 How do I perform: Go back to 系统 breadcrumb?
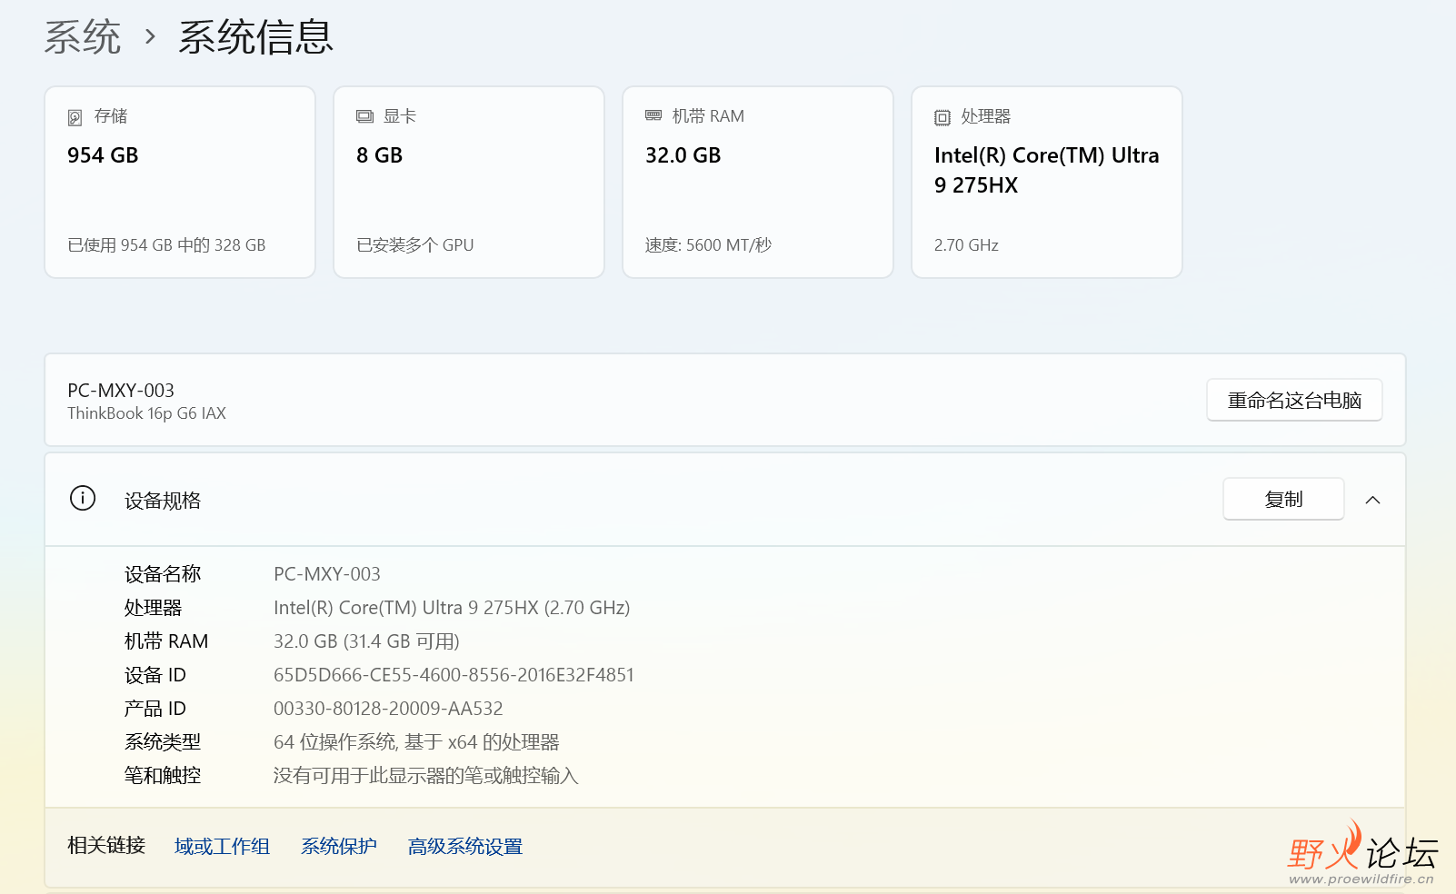(83, 37)
